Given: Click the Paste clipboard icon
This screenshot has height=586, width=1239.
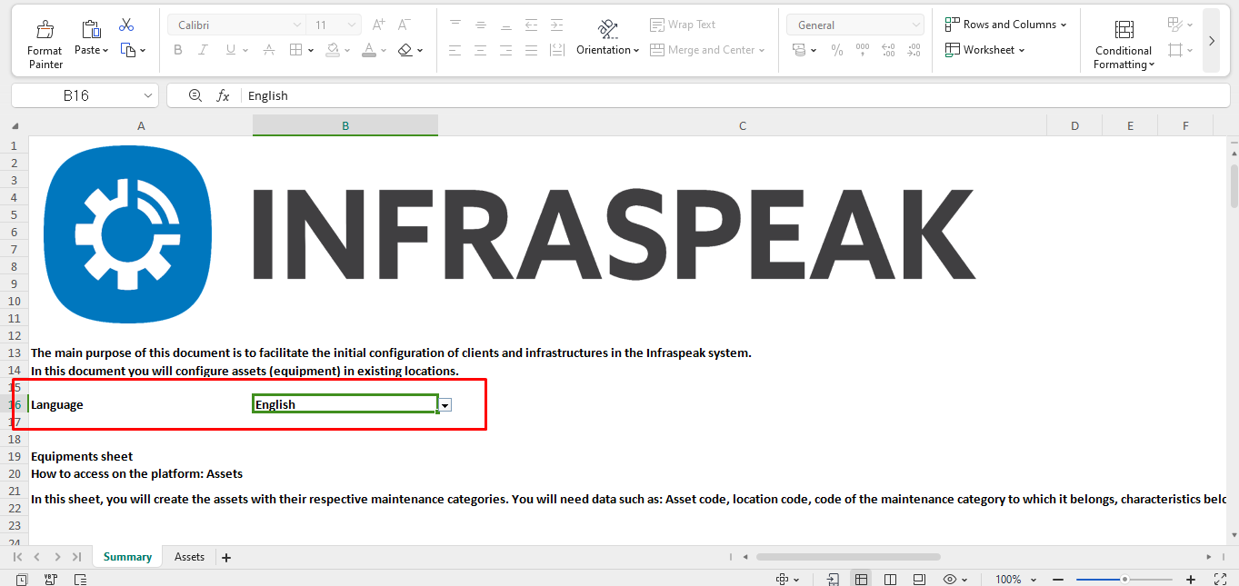Looking at the screenshot, I should point(91,29).
